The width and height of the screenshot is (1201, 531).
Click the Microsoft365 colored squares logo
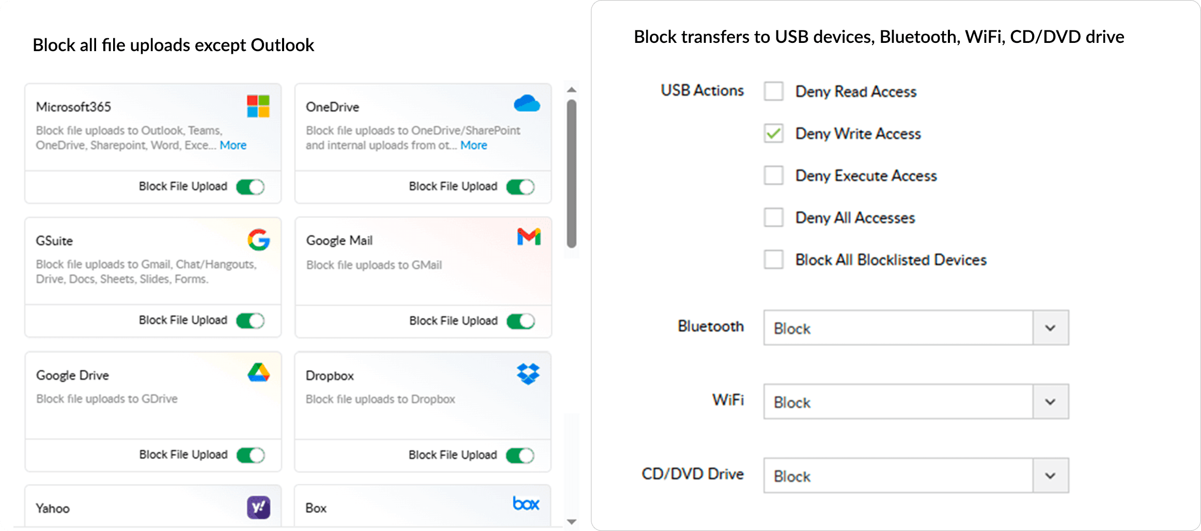(258, 106)
